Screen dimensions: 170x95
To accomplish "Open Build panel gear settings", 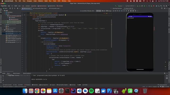I will [x=165, y=73].
